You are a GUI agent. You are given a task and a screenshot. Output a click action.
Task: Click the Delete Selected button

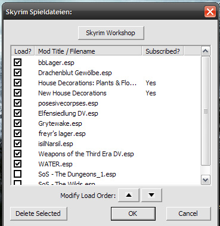point(39,213)
